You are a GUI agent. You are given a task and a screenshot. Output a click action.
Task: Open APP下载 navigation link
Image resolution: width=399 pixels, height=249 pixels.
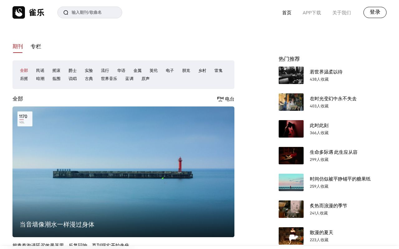coord(312,13)
